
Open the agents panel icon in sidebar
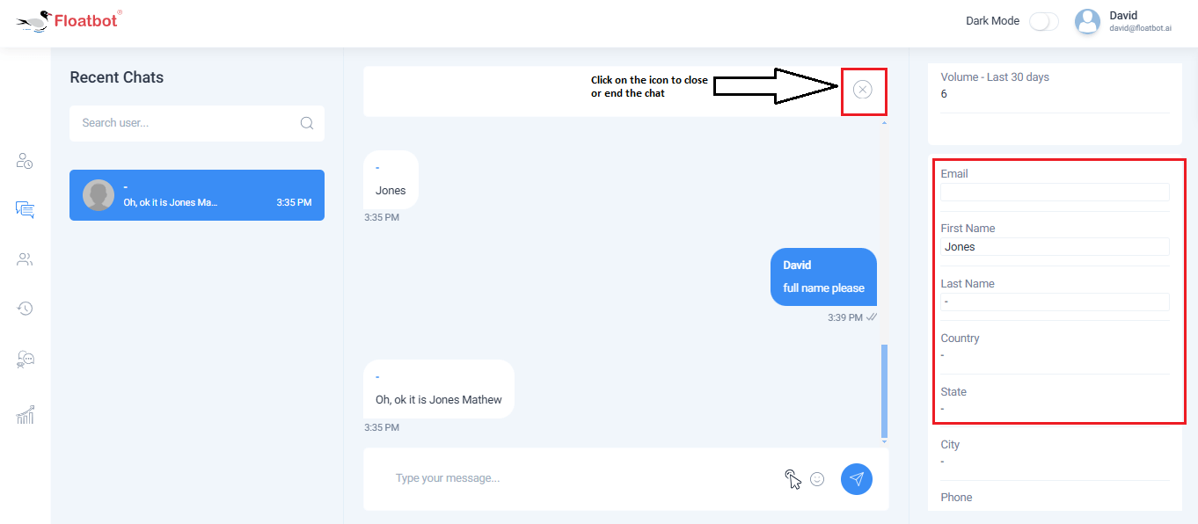(24, 161)
